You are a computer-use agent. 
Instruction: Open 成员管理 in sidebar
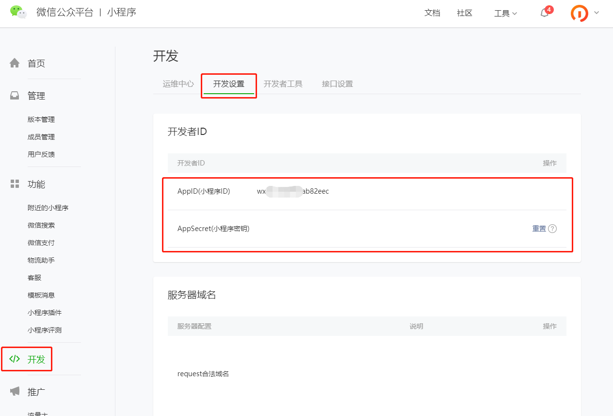41,137
